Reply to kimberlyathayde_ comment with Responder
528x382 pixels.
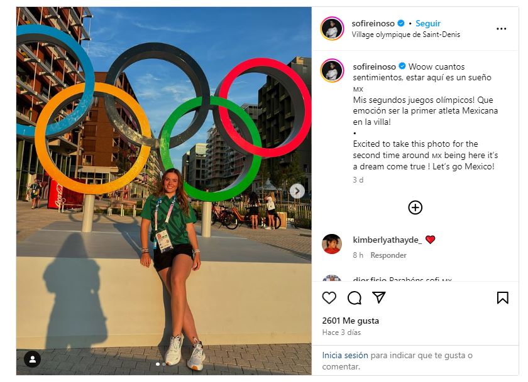pos(388,255)
